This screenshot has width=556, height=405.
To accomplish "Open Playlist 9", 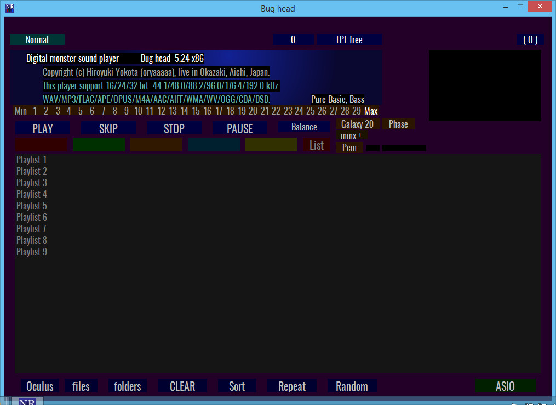I will pyautogui.click(x=31, y=252).
